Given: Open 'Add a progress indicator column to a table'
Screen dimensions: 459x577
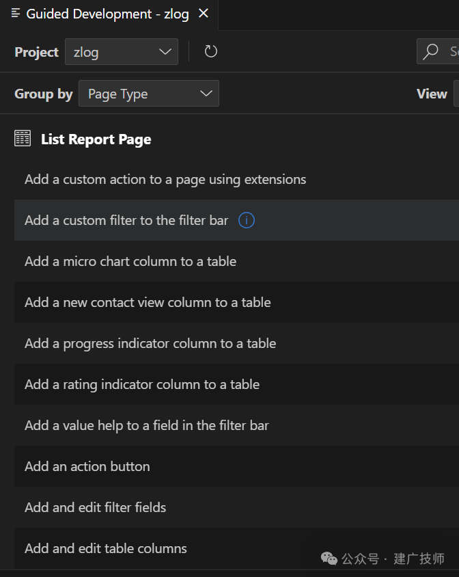Looking at the screenshot, I should coord(236,343).
